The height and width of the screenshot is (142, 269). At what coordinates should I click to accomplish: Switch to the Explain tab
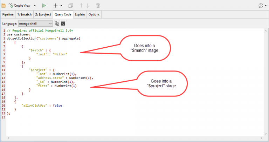(80, 14)
